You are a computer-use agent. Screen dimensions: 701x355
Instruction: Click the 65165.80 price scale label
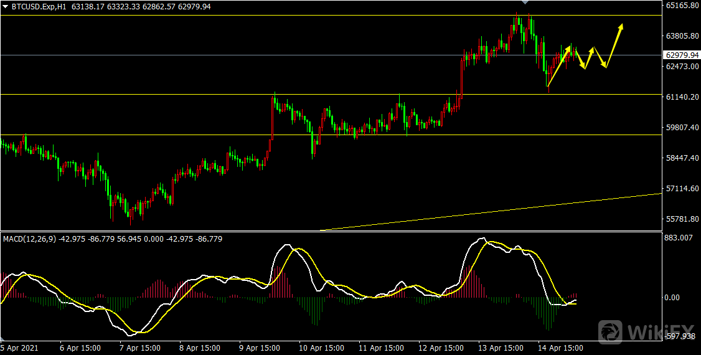pyautogui.click(x=680, y=6)
